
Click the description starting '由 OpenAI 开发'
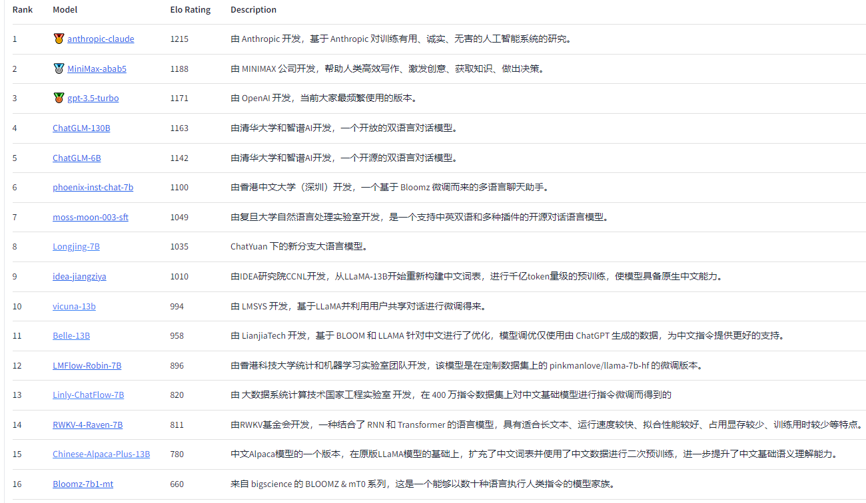pos(324,98)
